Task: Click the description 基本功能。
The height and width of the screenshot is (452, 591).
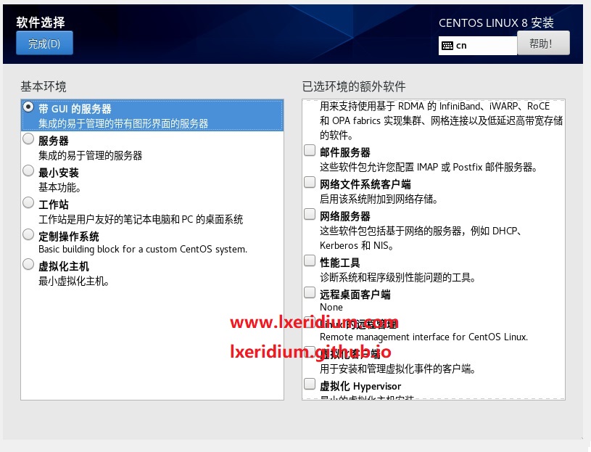Action: pos(59,187)
